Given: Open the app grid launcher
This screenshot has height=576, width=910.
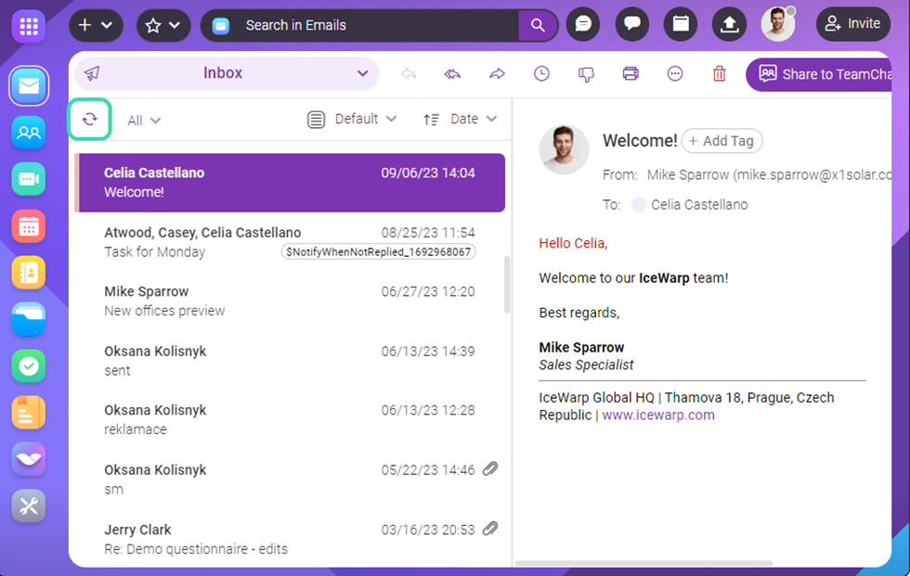Looking at the screenshot, I should [x=29, y=26].
